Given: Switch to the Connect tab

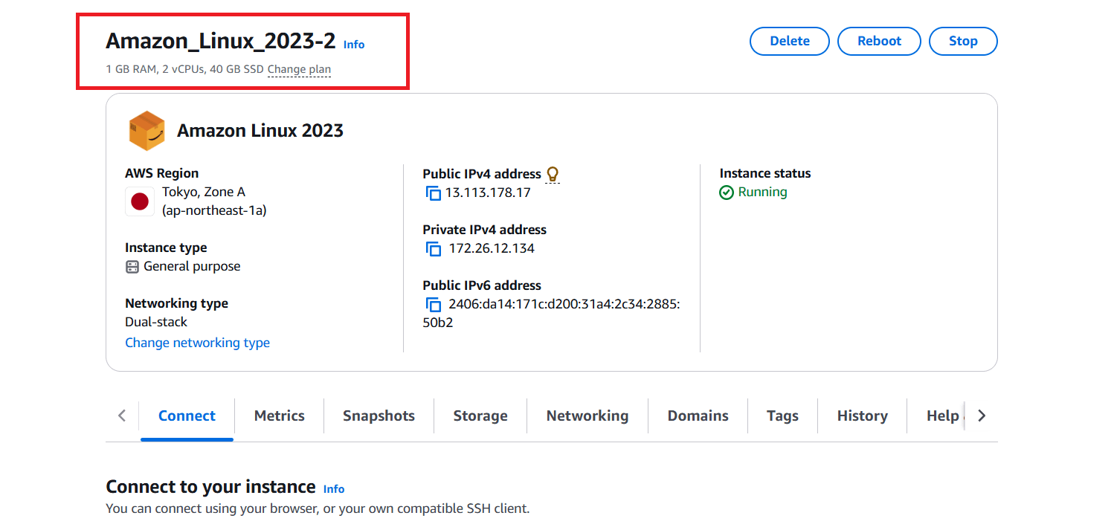Looking at the screenshot, I should coord(187,416).
